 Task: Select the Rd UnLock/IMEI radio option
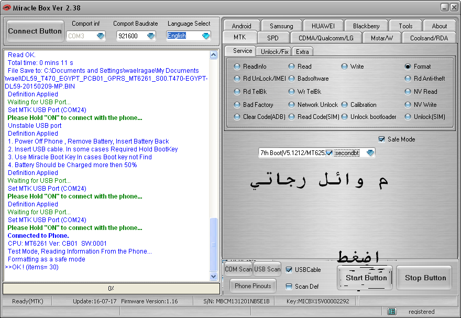(x=237, y=79)
